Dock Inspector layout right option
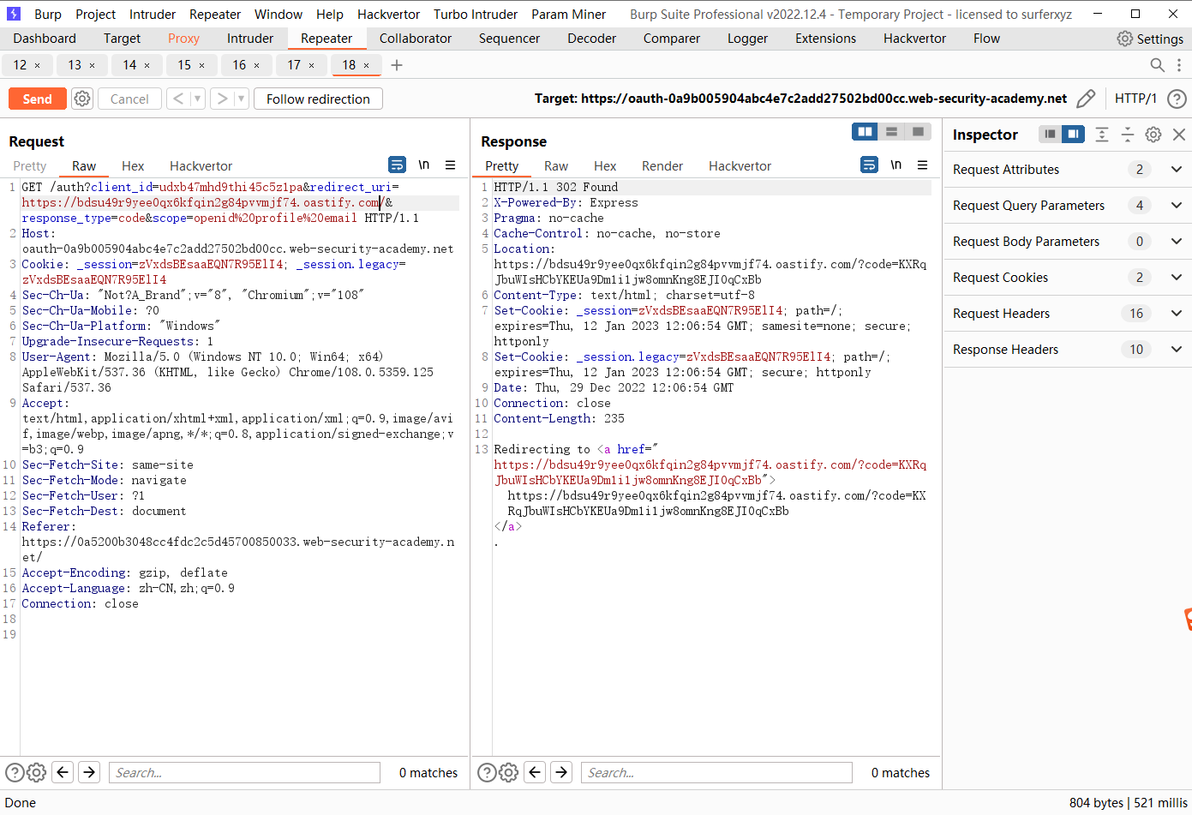Screen dimensions: 1192x815 (1073, 134)
